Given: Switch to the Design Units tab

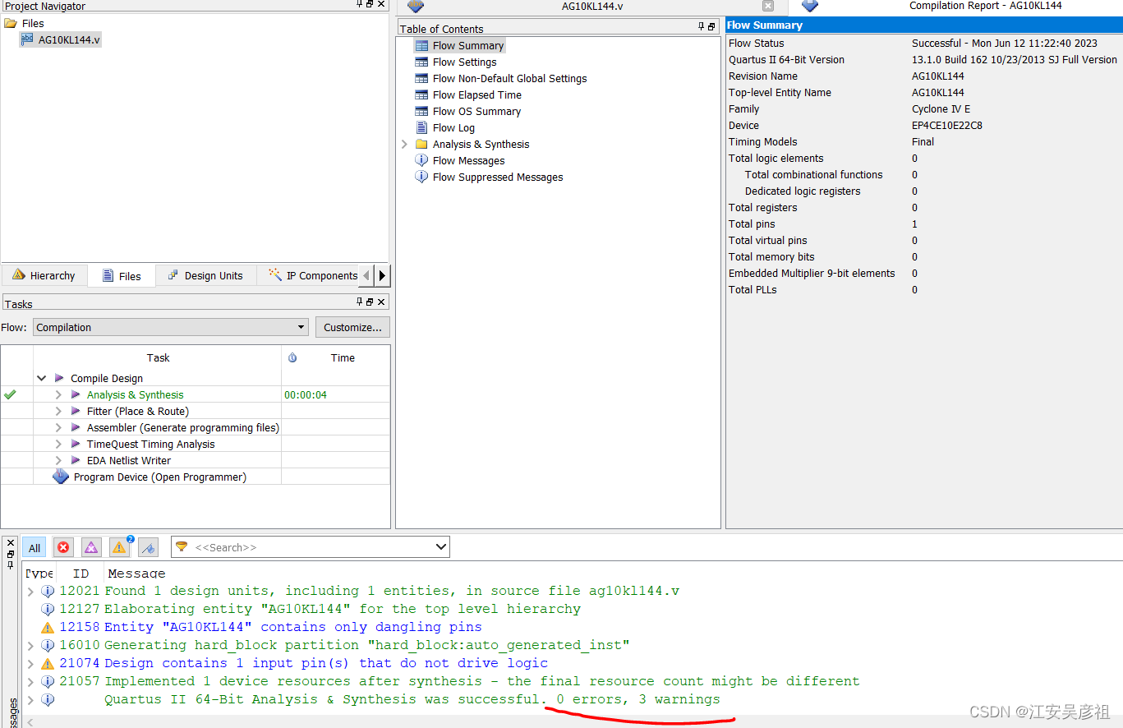Looking at the screenshot, I should click(x=205, y=276).
